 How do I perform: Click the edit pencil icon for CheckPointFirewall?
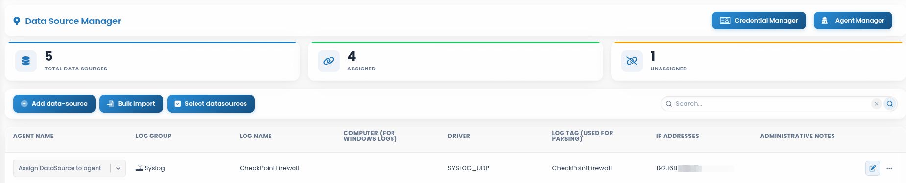[872, 168]
